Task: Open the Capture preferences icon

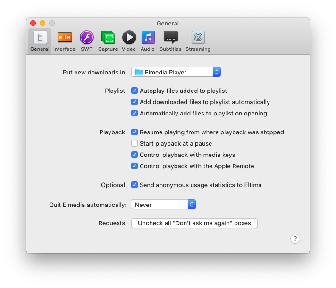Action: coord(108,37)
